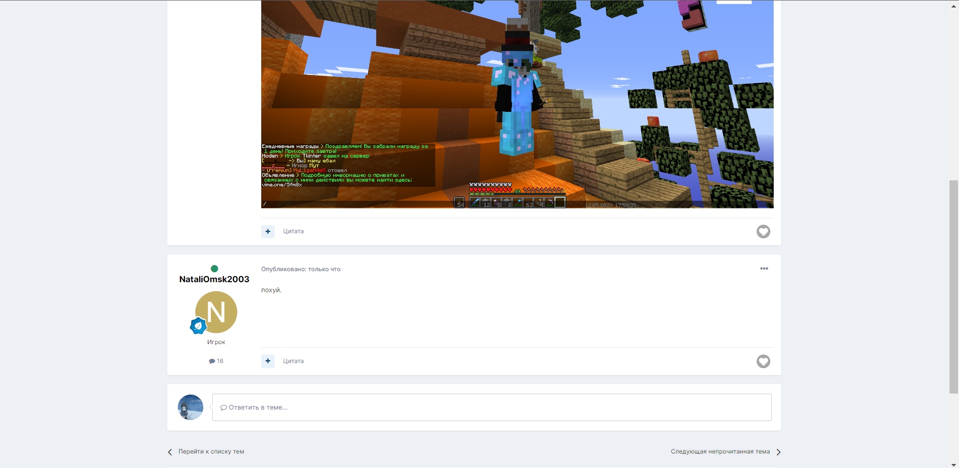Like the post with the Minecraft screenshot
The image size is (959, 468).
(x=763, y=231)
